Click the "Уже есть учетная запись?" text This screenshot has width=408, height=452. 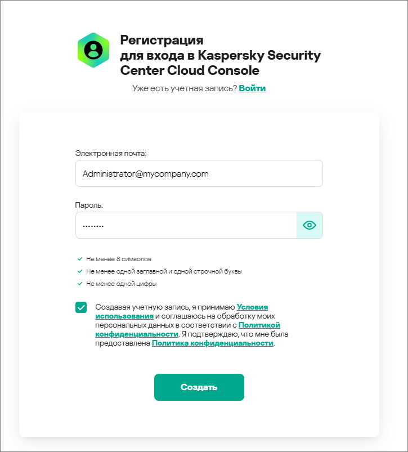tap(185, 88)
